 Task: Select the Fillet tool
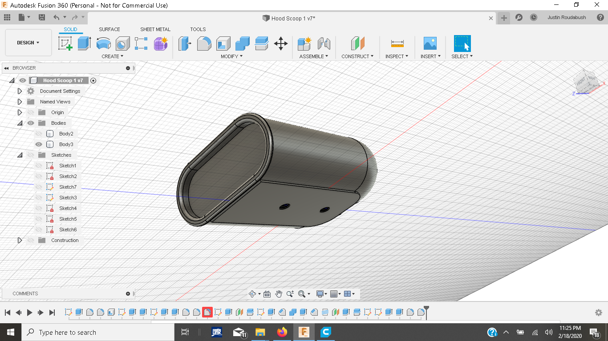coord(204,44)
